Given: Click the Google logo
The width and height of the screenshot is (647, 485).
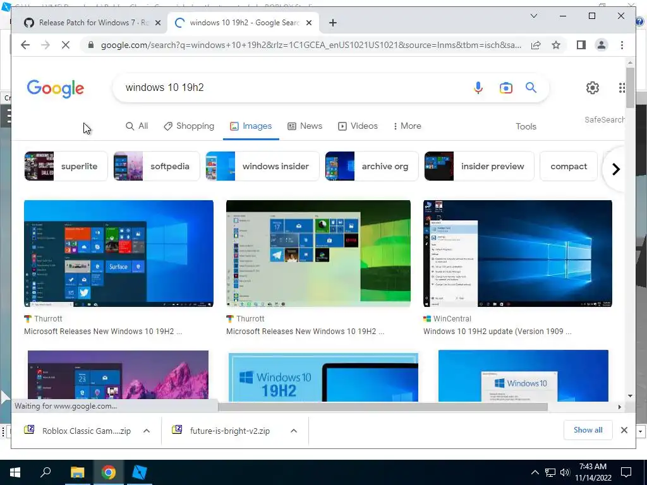Looking at the screenshot, I should coord(56,88).
